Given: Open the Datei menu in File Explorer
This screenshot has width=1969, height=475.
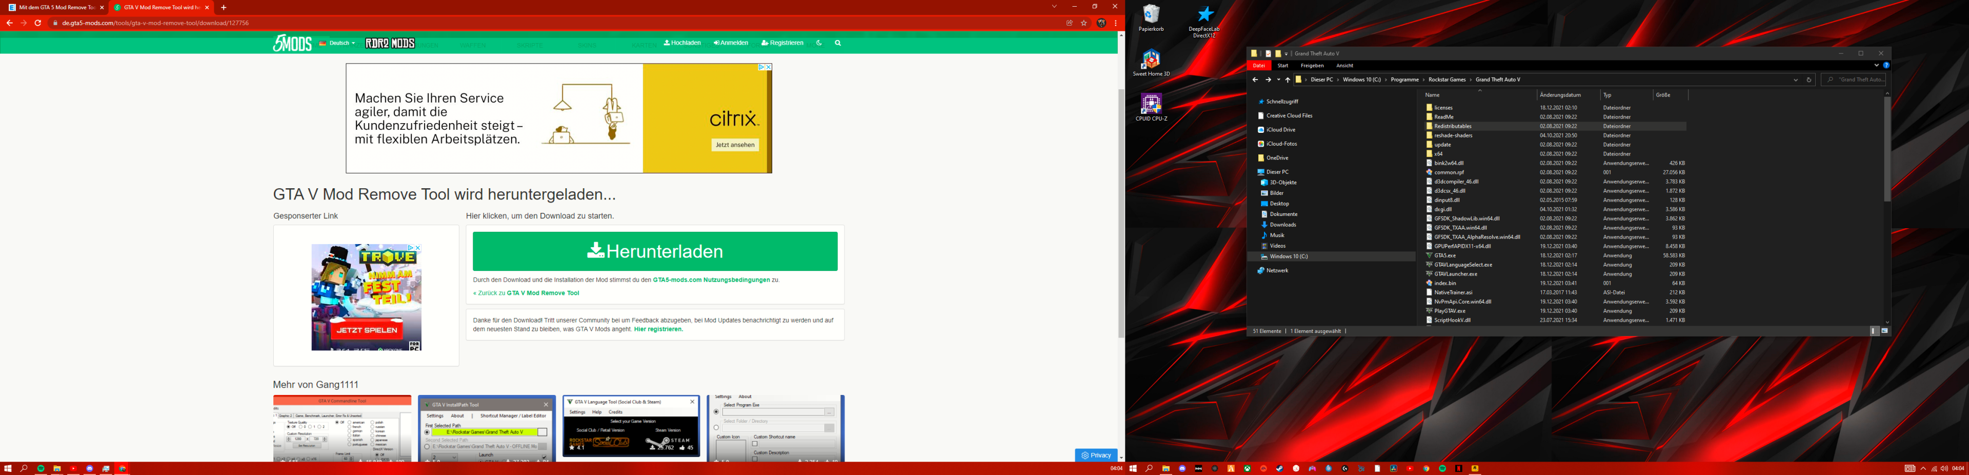Looking at the screenshot, I should (x=1258, y=66).
